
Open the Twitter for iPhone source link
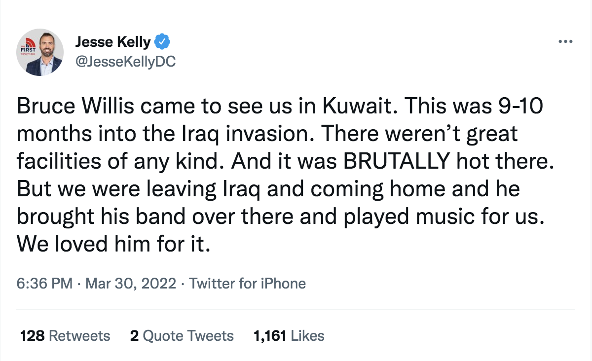(x=248, y=284)
